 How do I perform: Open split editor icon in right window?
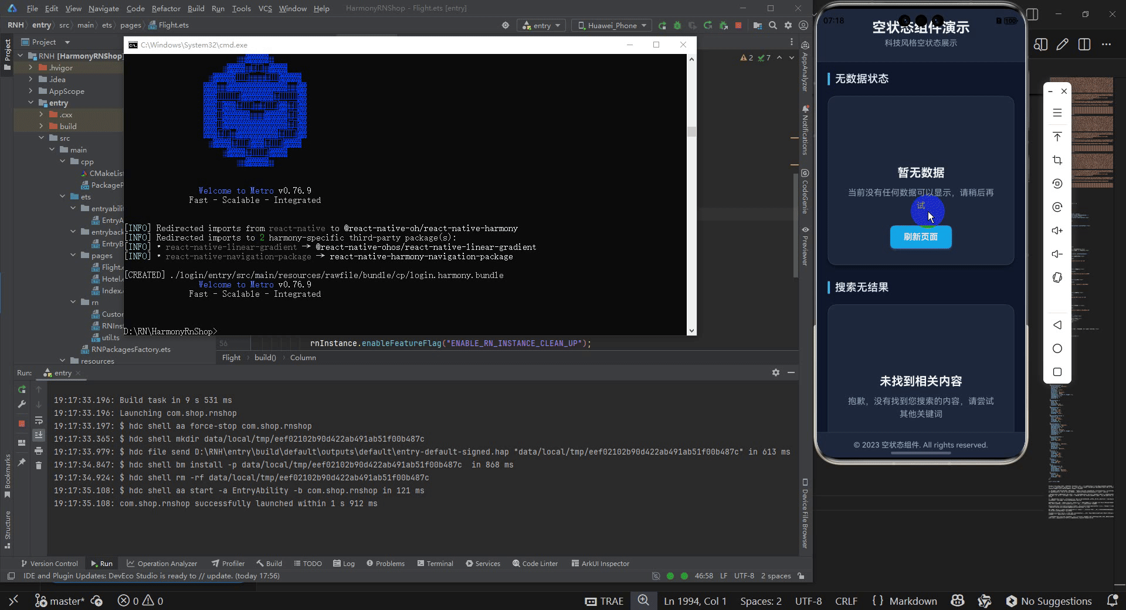pyautogui.click(x=1084, y=45)
